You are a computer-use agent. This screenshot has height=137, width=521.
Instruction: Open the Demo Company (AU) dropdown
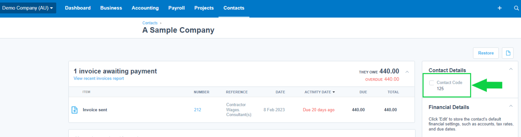coord(28,8)
